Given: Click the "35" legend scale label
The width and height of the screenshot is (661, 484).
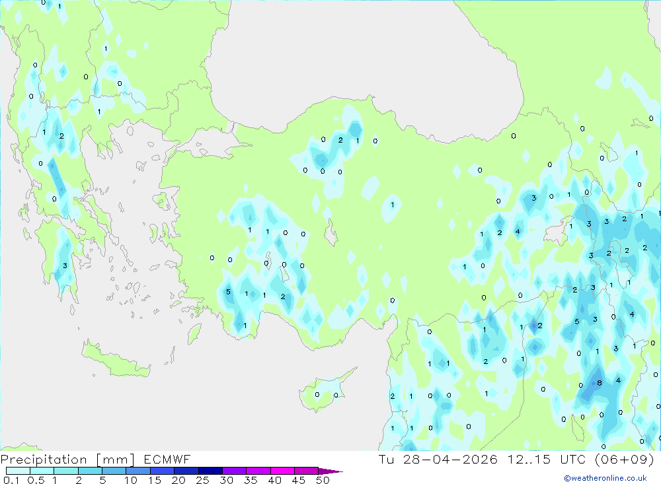Looking at the screenshot, I should (251, 480).
